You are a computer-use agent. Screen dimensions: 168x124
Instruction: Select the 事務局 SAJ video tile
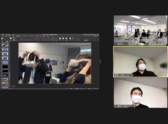140,30
